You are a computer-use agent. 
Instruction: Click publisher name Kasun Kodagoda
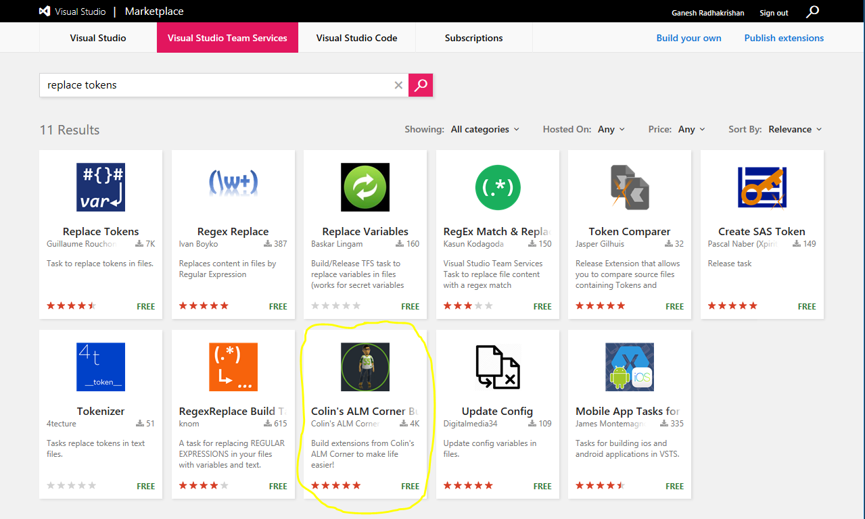(x=473, y=244)
